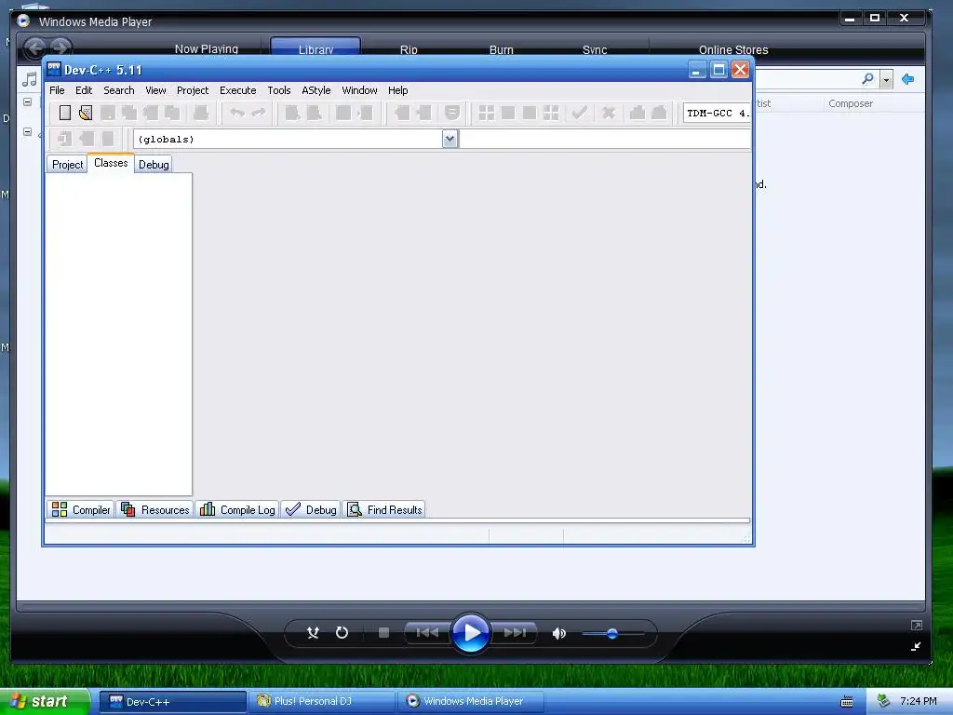
Task: Click the Compiler tab's grid icon
Action: pos(60,509)
